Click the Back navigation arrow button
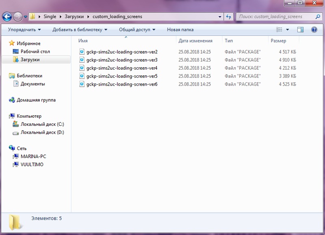Image resolution: width=325 pixels, height=235 pixels. point(7,17)
